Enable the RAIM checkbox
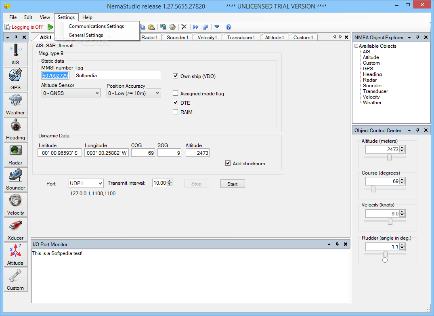The width and height of the screenshot is (434, 316). tap(175, 112)
